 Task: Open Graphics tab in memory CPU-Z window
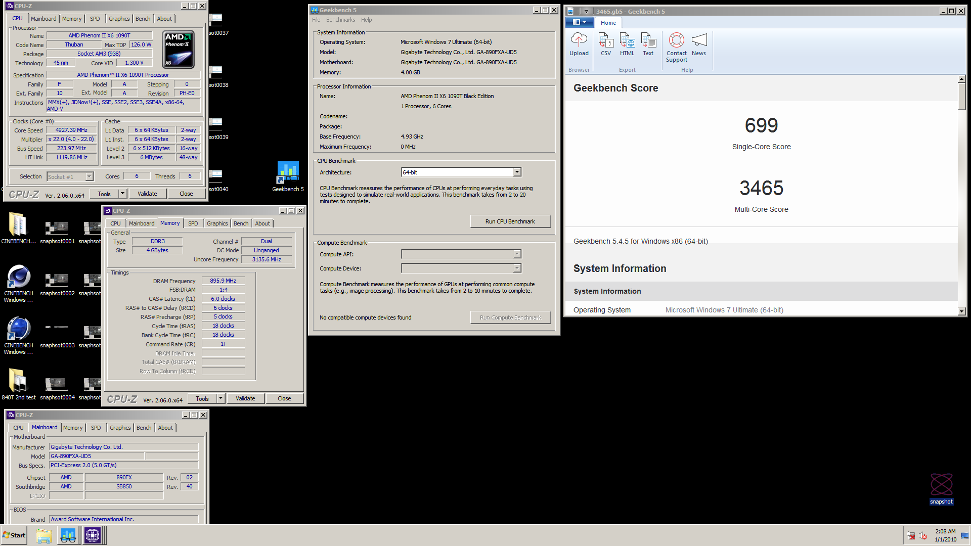[217, 223]
